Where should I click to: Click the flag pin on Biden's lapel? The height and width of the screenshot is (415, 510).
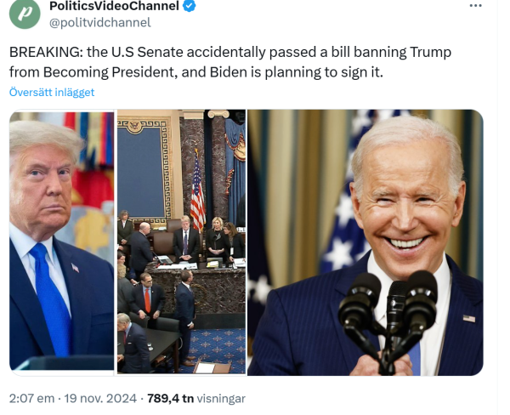(x=468, y=318)
